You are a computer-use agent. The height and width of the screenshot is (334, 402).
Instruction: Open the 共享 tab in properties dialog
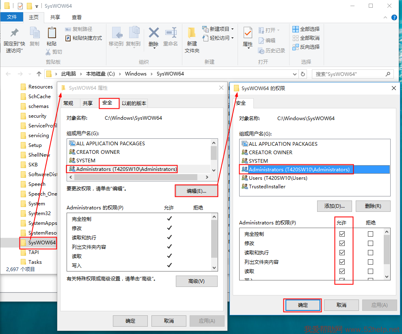pos(87,103)
